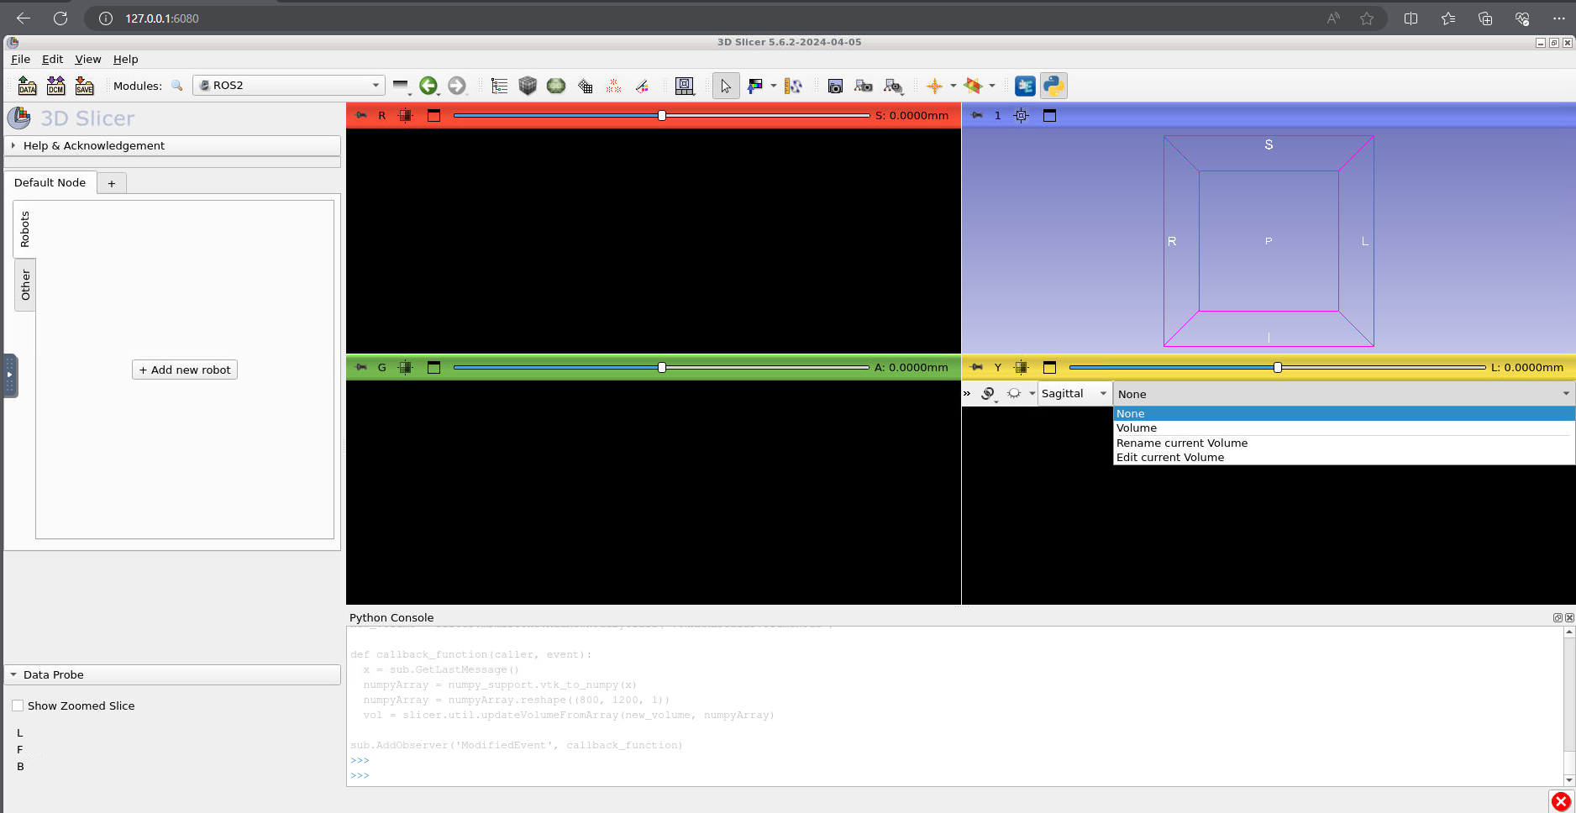Screen dimensions: 1576x813
Task: Click the yellow slice offset slider handle
Action: tap(1278, 367)
